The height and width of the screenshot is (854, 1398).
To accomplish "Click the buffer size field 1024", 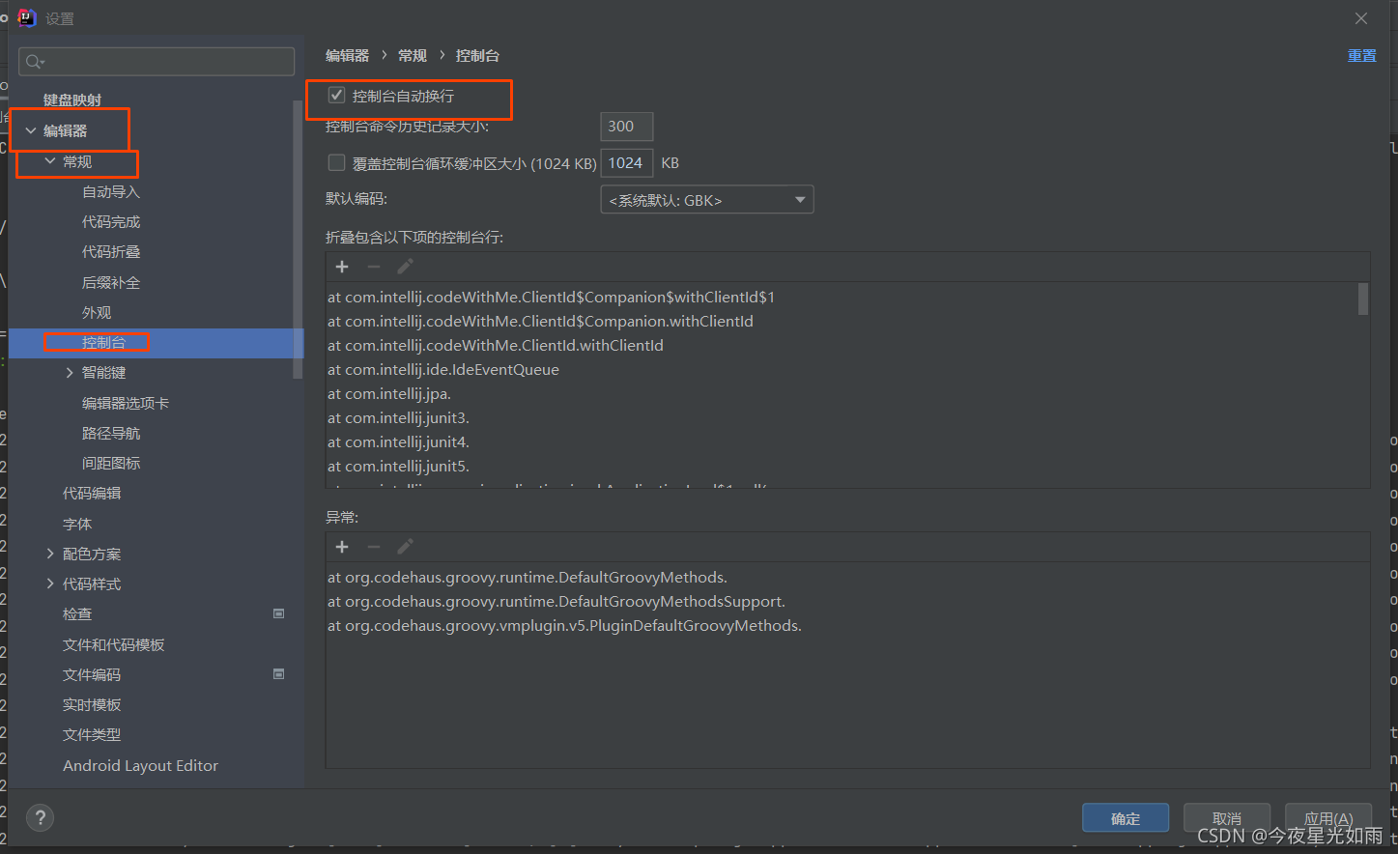I will pos(627,163).
